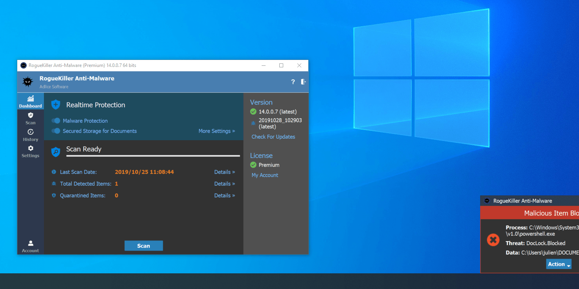Click the Scan Ready progress bar
Viewport: 579px width, 289px height.
point(153,156)
